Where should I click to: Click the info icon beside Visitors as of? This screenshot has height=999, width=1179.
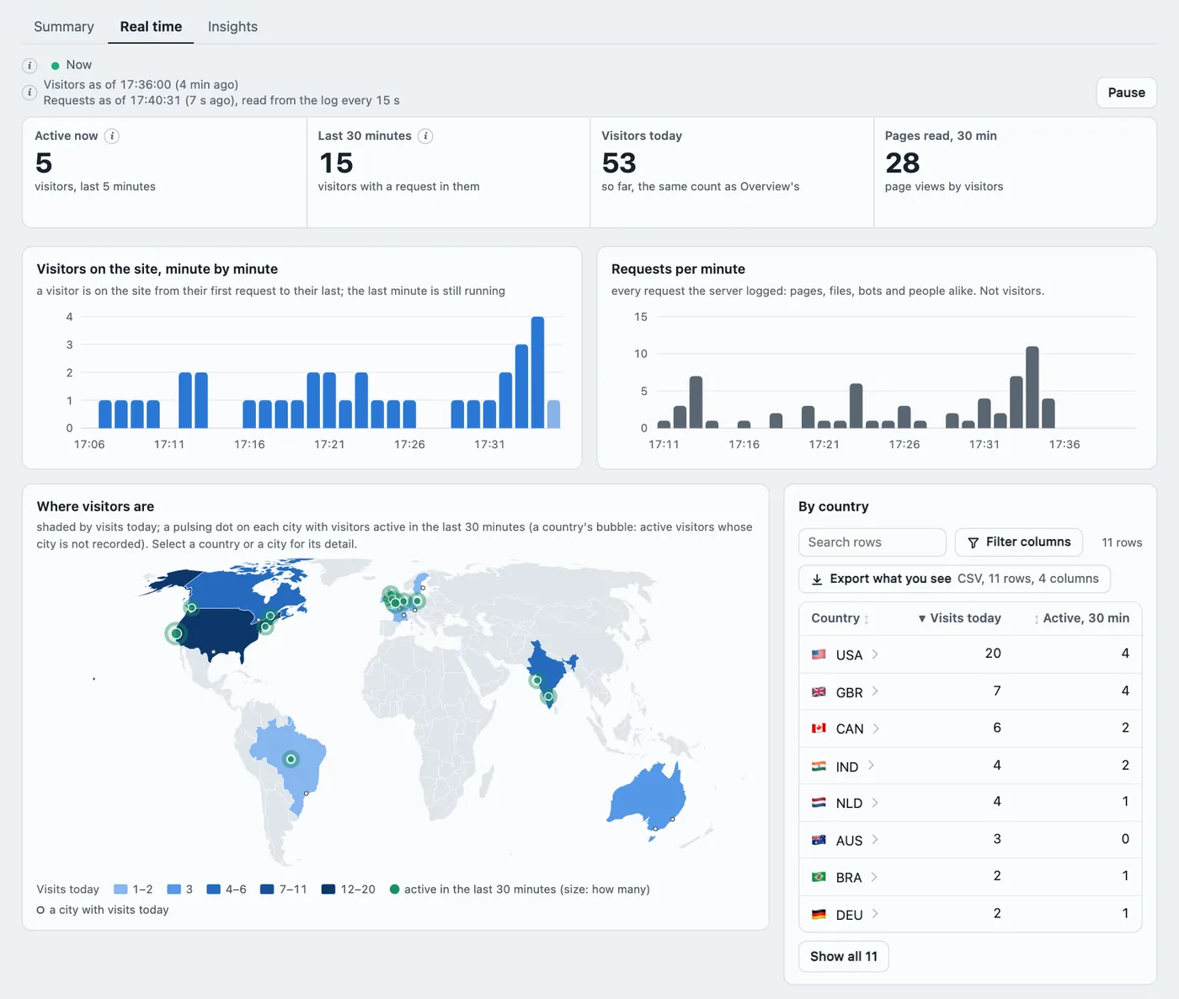pos(29,93)
